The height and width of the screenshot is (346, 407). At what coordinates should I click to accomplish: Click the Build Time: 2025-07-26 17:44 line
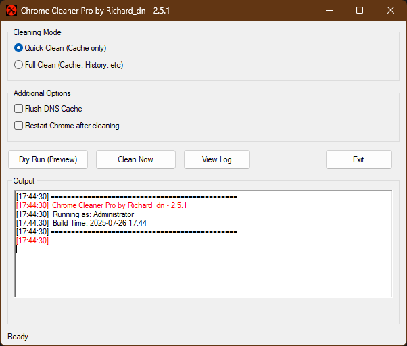(81, 223)
